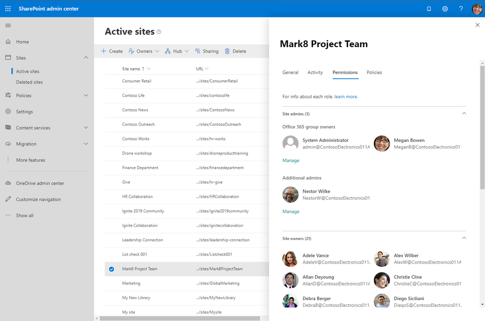The width and height of the screenshot is (485, 321).
Task: Click the Active sites info icon
Action: point(159,32)
